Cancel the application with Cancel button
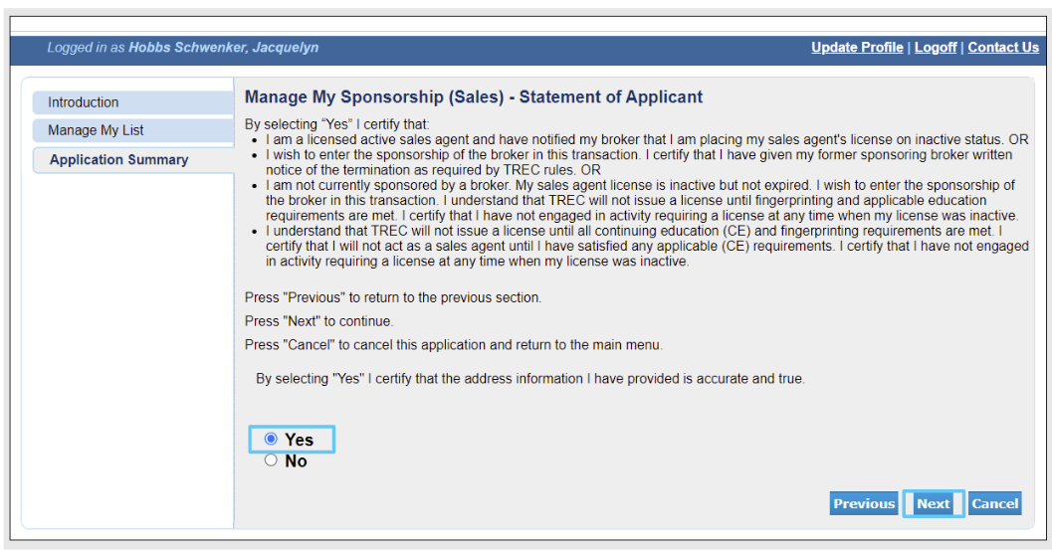Image resolution: width=1052 pixels, height=550 pixels. tap(994, 503)
